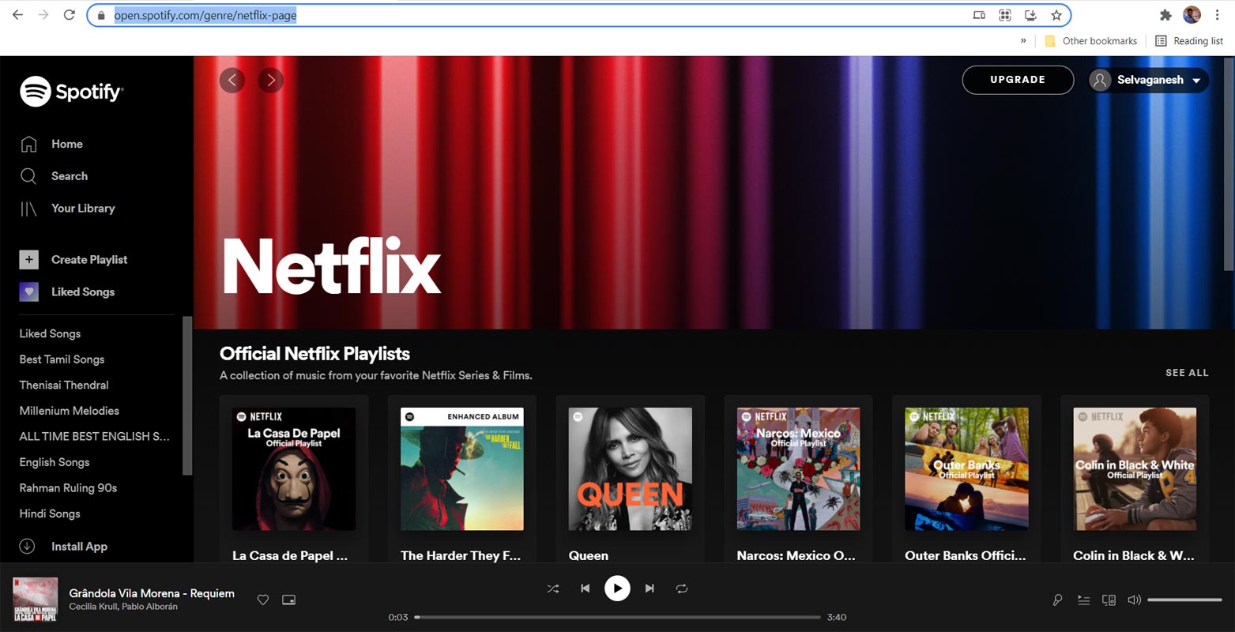Screen dimensions: 1235x632
Task: Skip to the next track
Action: click(x=650, y=589)
